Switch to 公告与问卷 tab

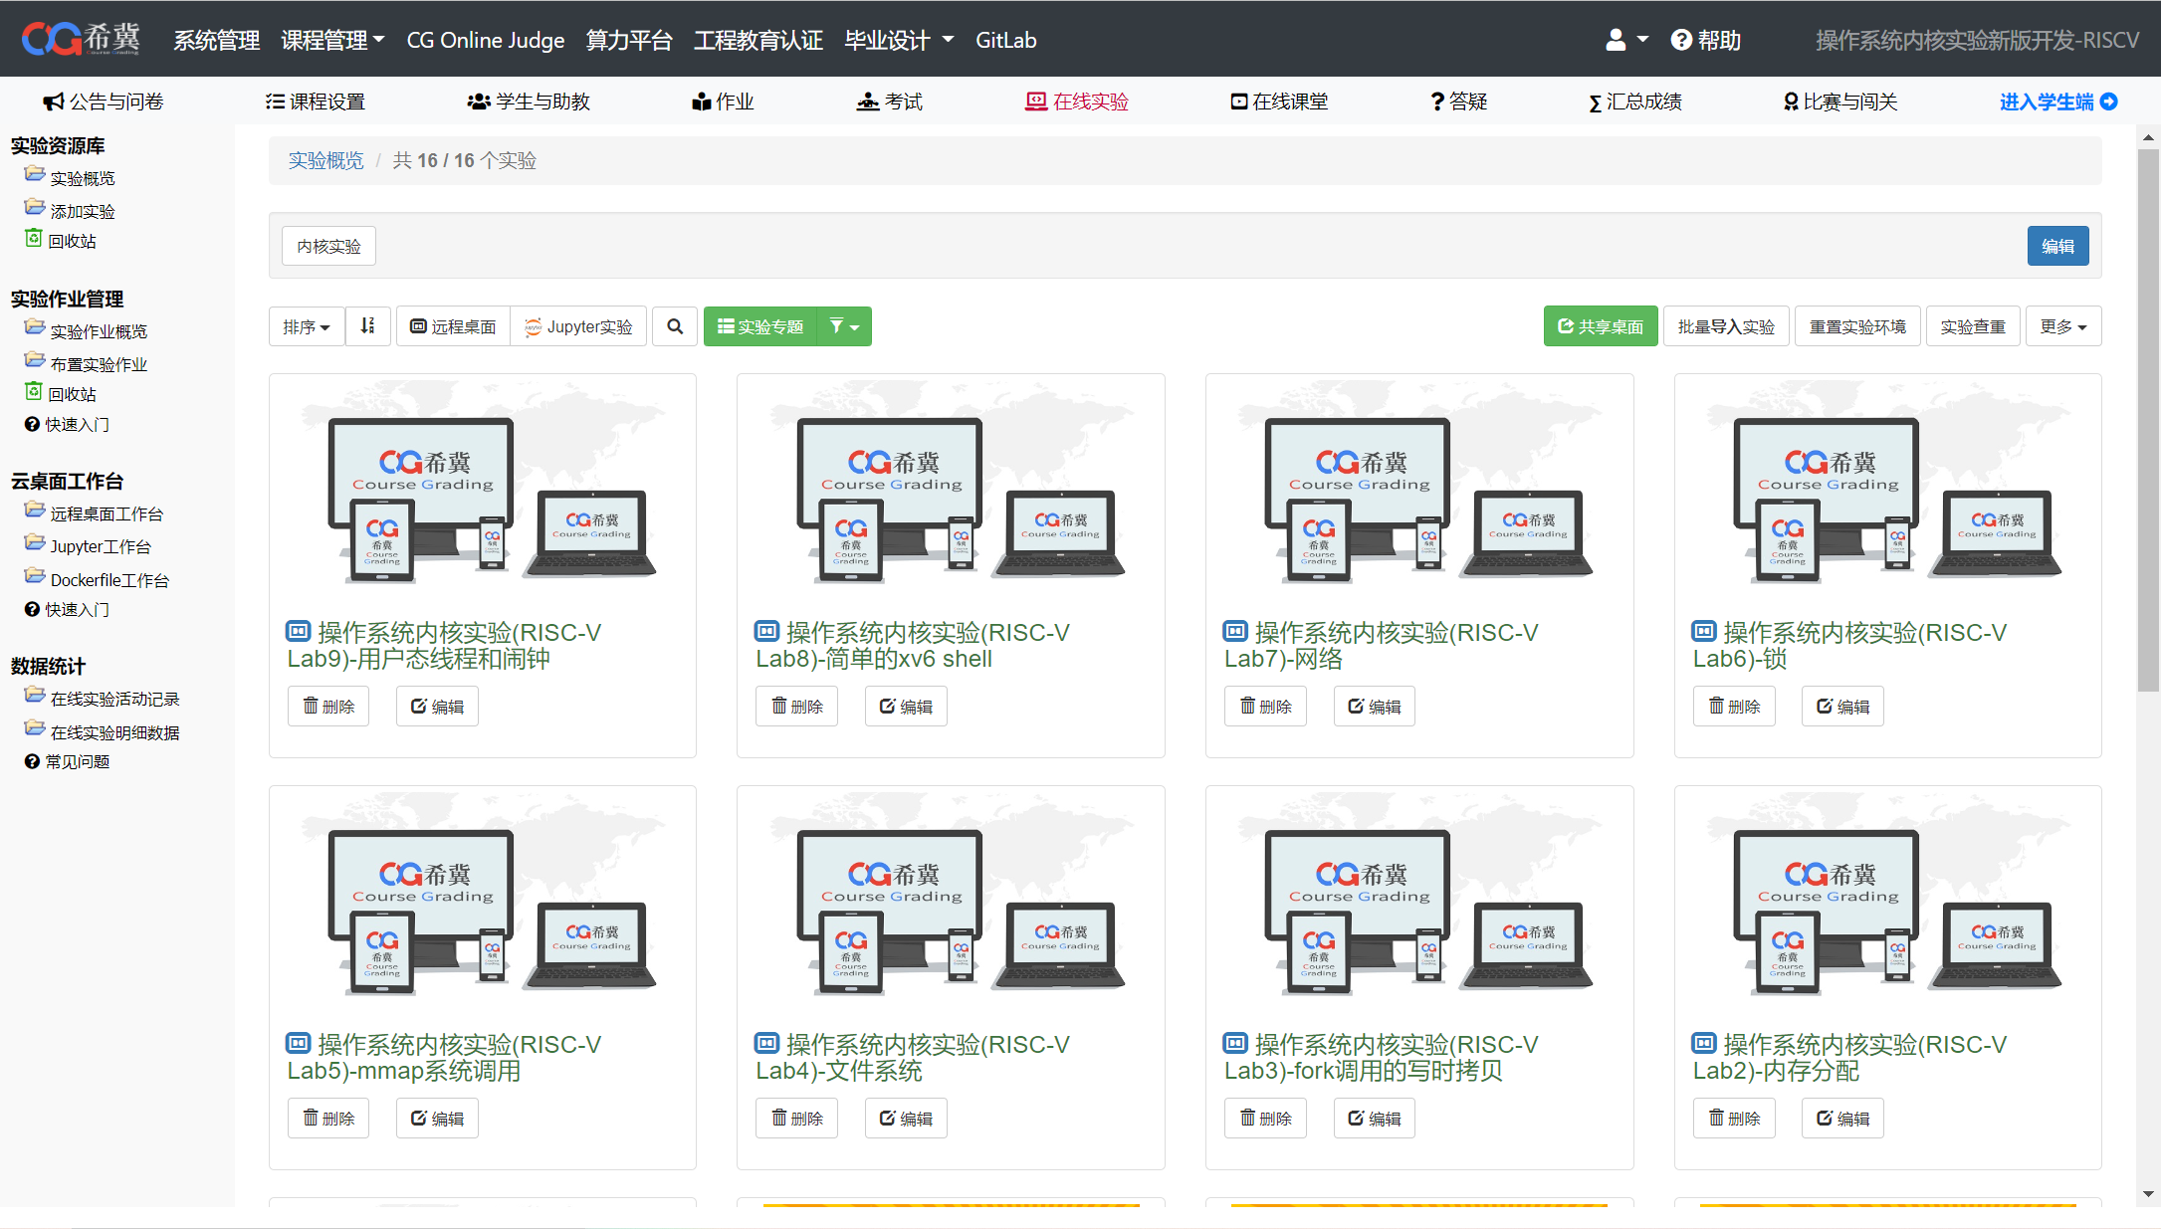tap(104, 102)
